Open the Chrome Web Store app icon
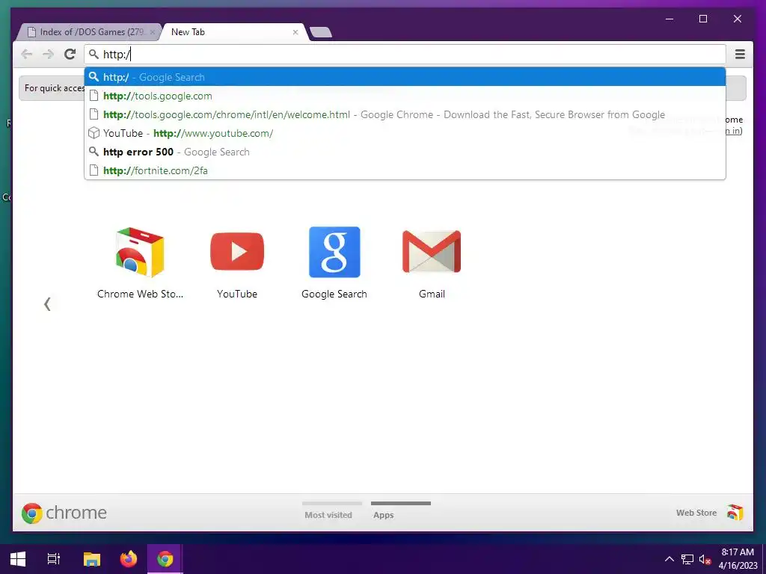This screenshot has width=766, height=574. [140, 252]
